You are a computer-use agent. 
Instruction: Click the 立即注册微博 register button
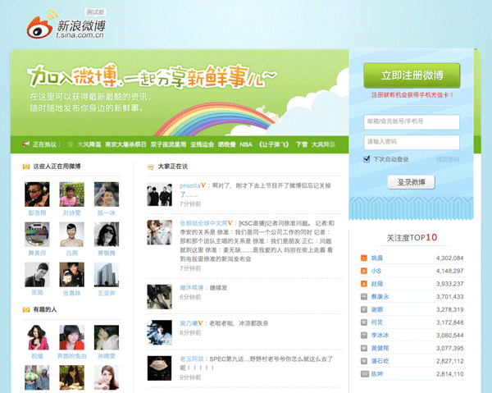[412, 75]
